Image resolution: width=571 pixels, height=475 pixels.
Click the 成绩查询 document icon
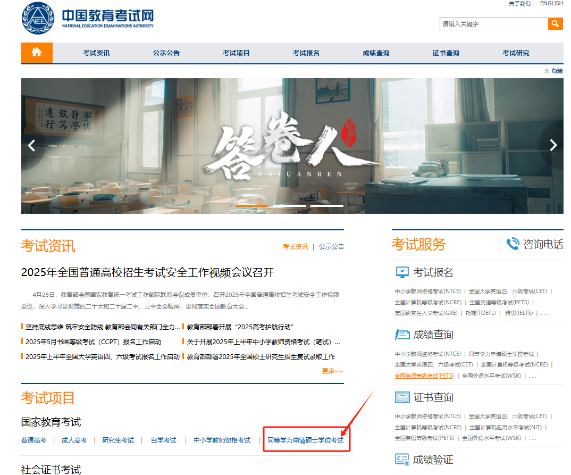pos(402,335)
